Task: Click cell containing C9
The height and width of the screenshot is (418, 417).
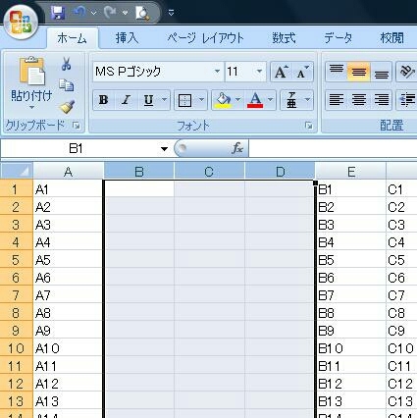Action: pyautogui.click(x=401, y=331)
